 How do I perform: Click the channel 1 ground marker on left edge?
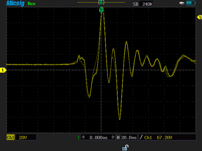tap(3, 70)
